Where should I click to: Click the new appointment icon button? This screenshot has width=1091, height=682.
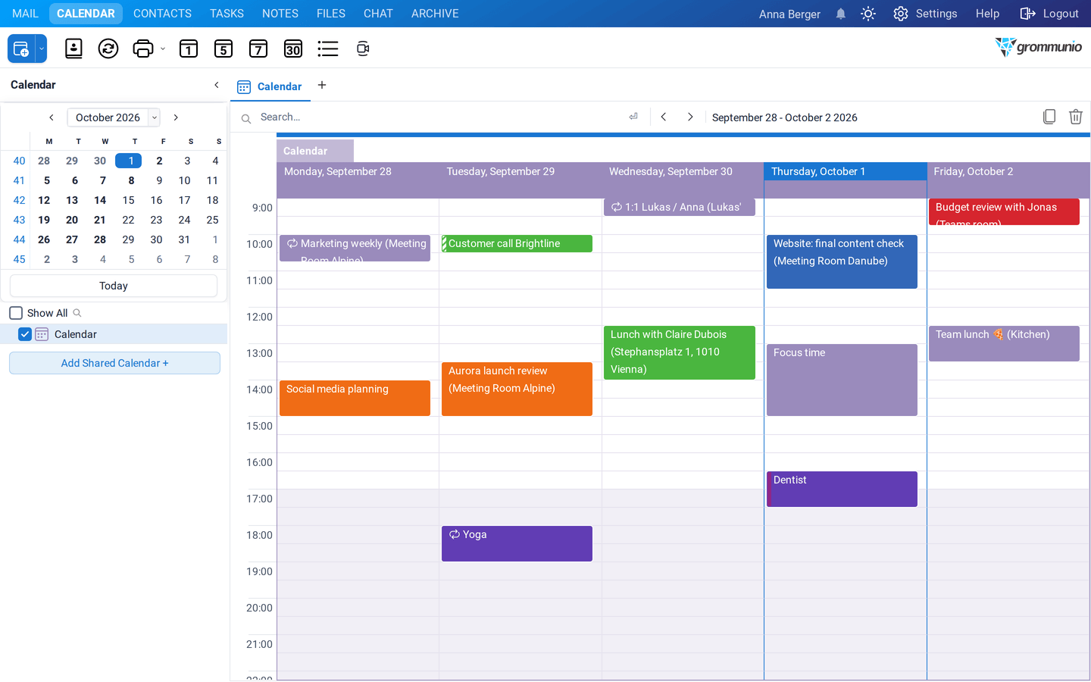pos(21,48)
